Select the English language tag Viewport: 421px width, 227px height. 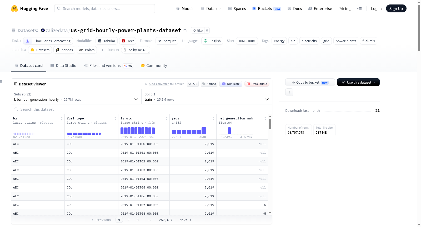tap(212, 41)
